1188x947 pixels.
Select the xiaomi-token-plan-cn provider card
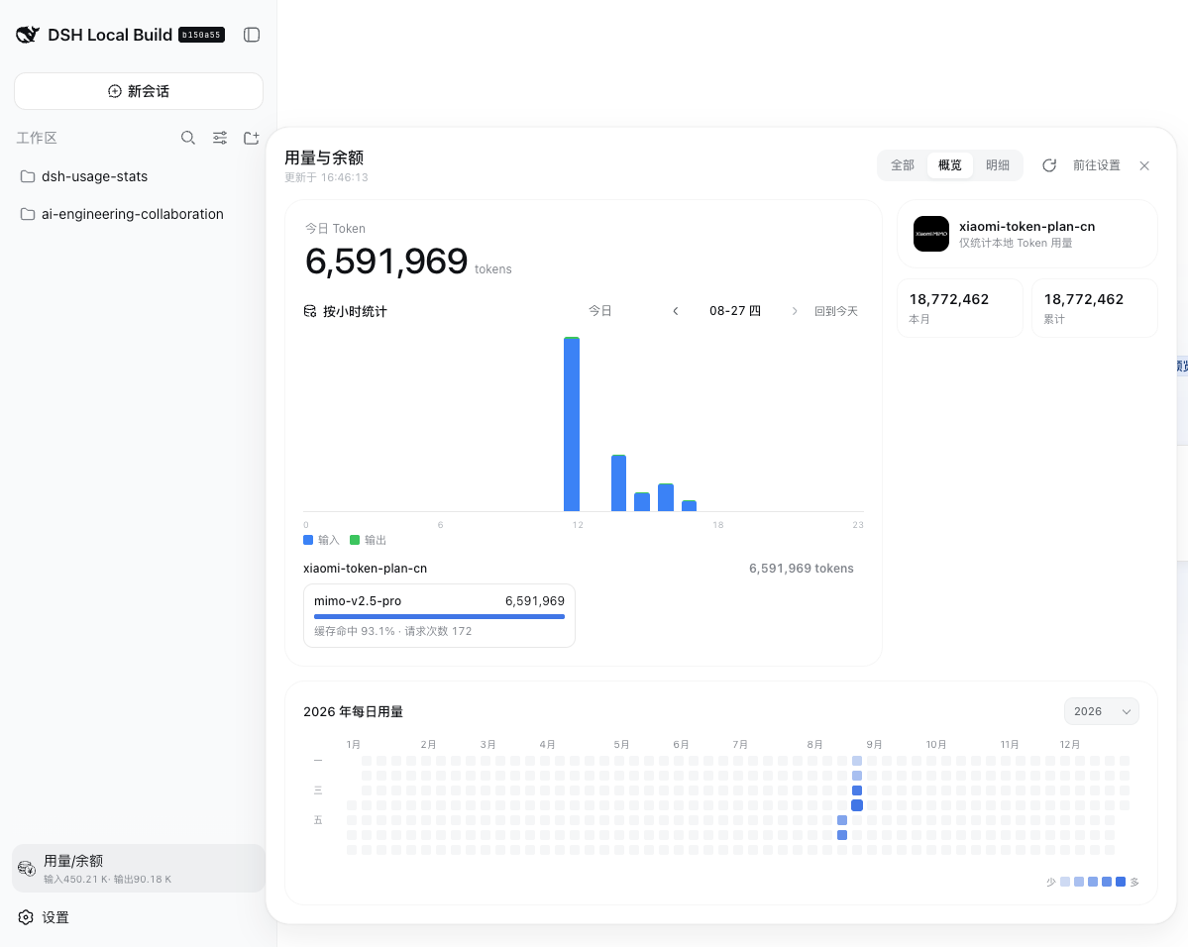[x=1027, y=234]
